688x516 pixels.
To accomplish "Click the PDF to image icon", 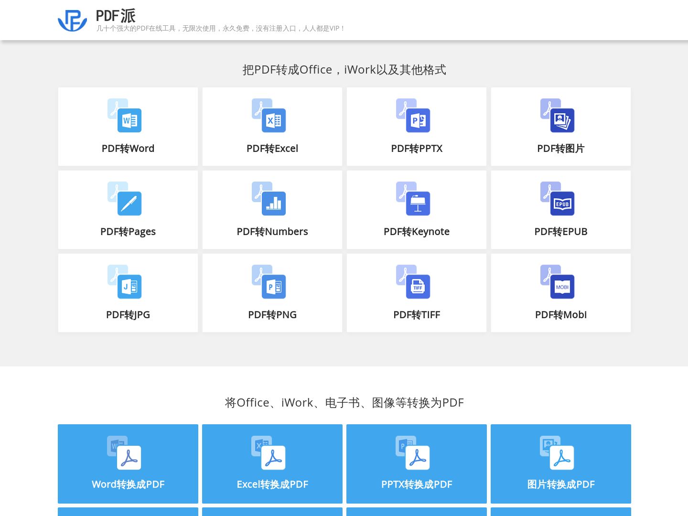I will point(558,115).
